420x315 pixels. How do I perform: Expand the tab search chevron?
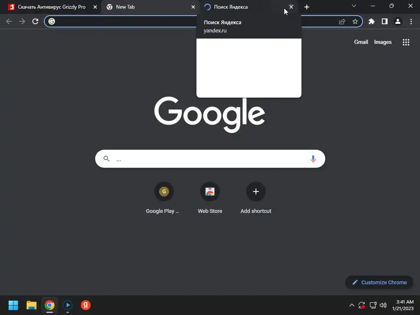point(354,6)
